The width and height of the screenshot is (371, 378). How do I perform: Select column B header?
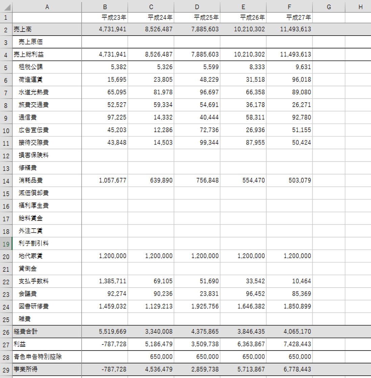click(105, 7)
